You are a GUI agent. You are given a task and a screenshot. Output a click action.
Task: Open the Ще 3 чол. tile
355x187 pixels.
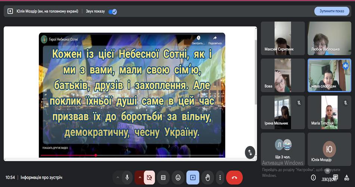[x=283, y=149]
